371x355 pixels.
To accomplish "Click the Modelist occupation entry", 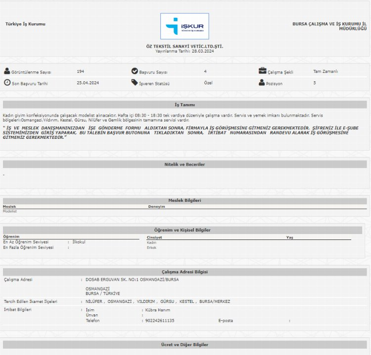I will point(10,211).
